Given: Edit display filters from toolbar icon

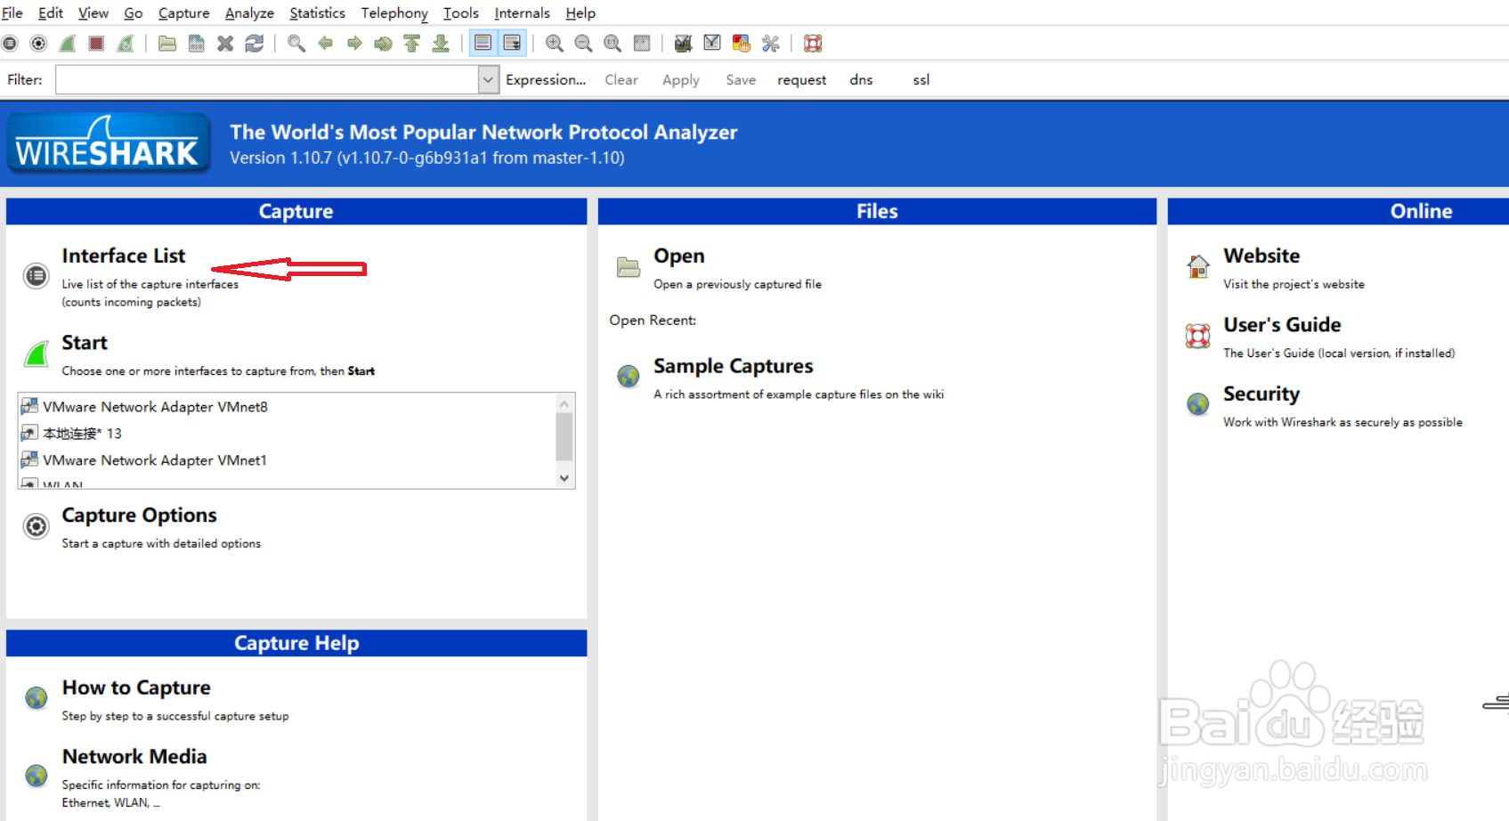Looking at the screenshot, I should coord(712,43).
